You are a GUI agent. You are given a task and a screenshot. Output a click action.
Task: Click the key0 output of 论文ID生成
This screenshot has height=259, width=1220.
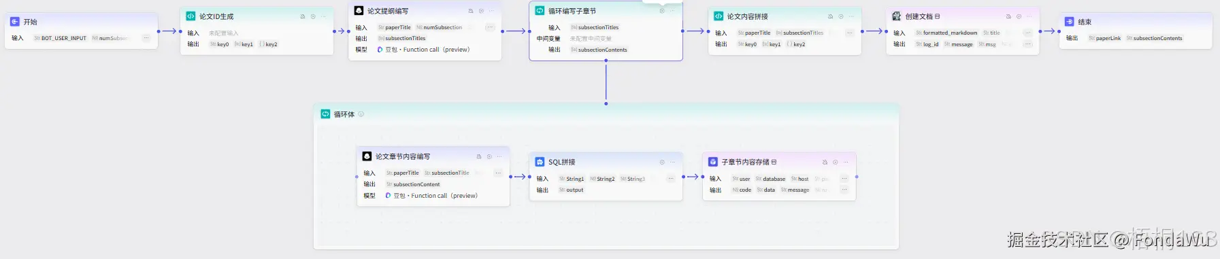tap(219, 44)
